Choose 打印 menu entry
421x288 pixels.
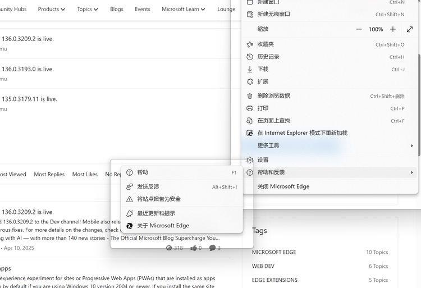click(x=330, y=108)
